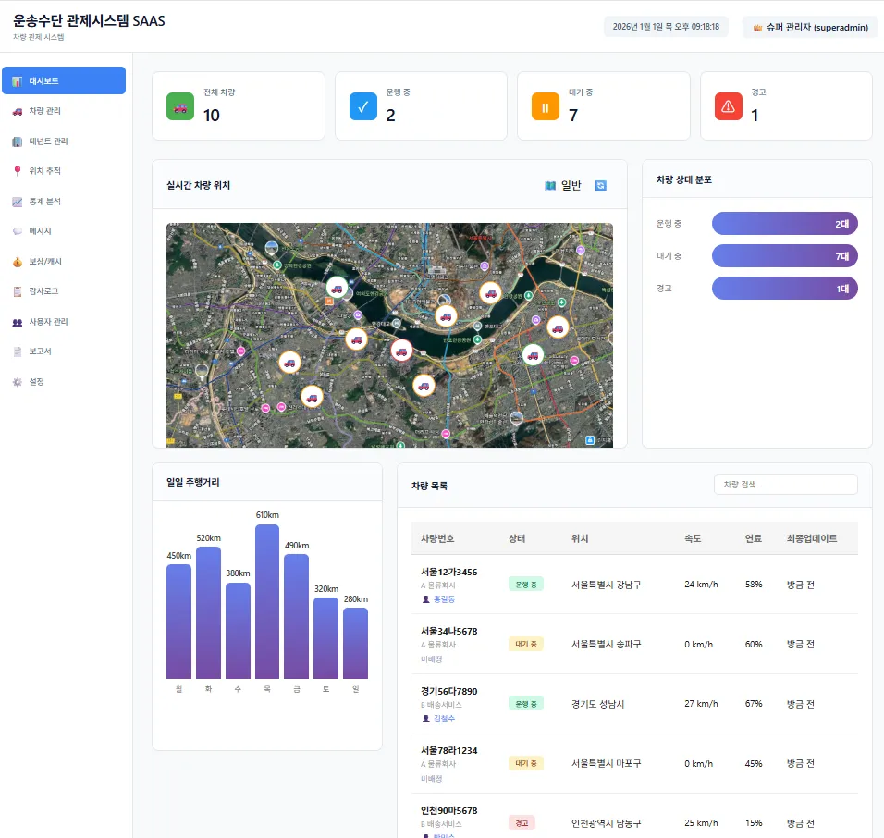Screen dimensions: 884x838
Task: Click the 대기 중 orange pause icon
Action: pyautogui.click(x=546, y=106)
